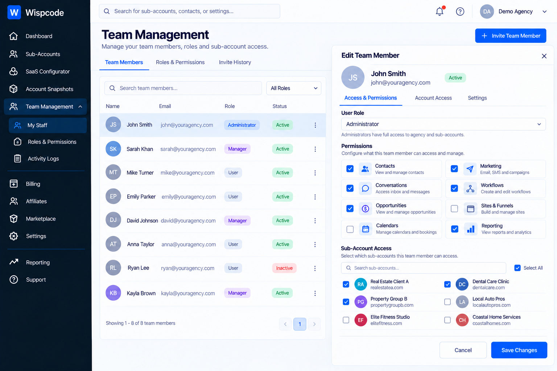The height and width of the screenshot is (371, 557).
Task: Check the Elite Fitness Studio sub-account
Action: pos(346,320)
